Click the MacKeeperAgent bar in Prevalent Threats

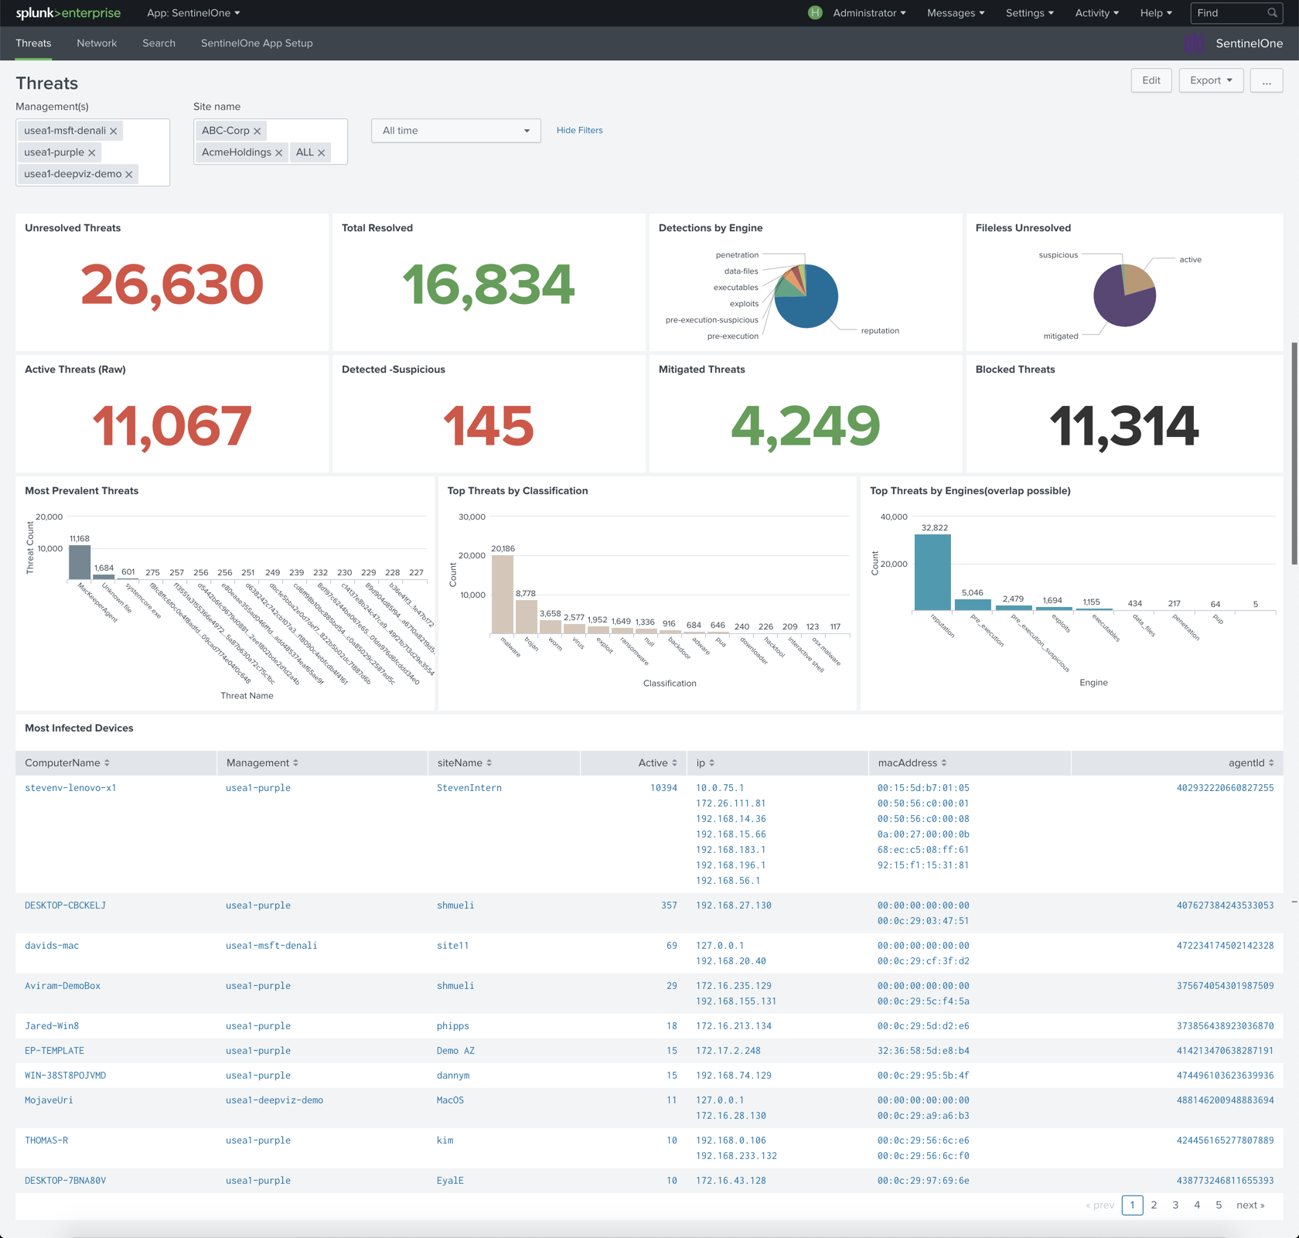click(x=80, y=562)
